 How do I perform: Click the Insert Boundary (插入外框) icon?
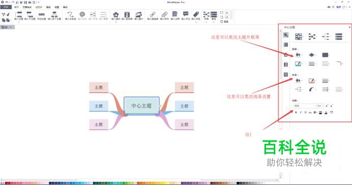pos(93,15)
